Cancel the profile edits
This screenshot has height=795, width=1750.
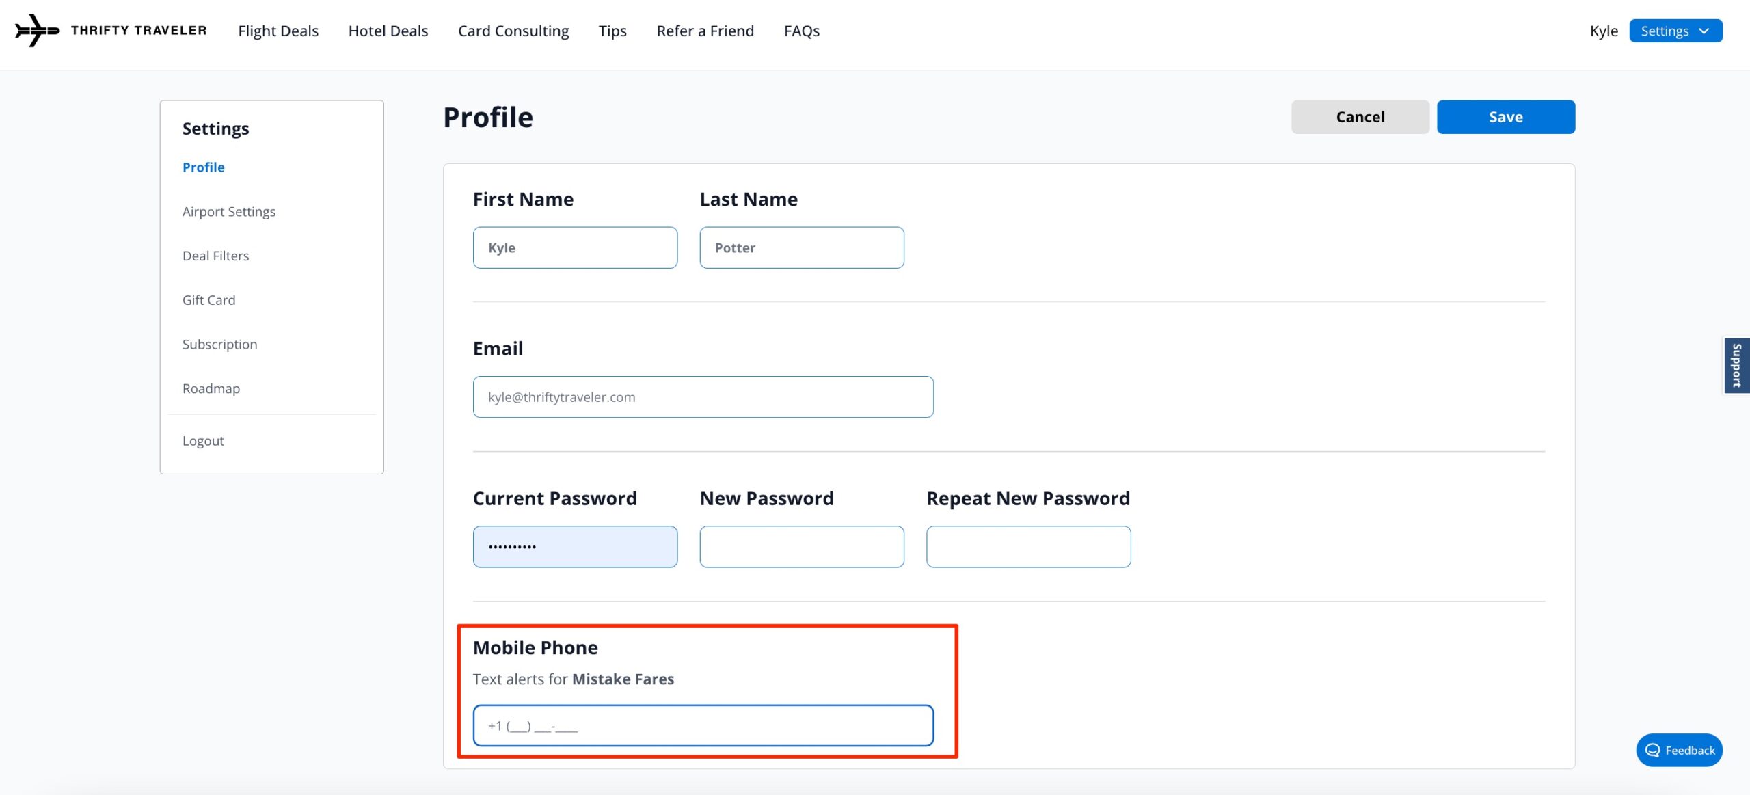(1360, 116)
